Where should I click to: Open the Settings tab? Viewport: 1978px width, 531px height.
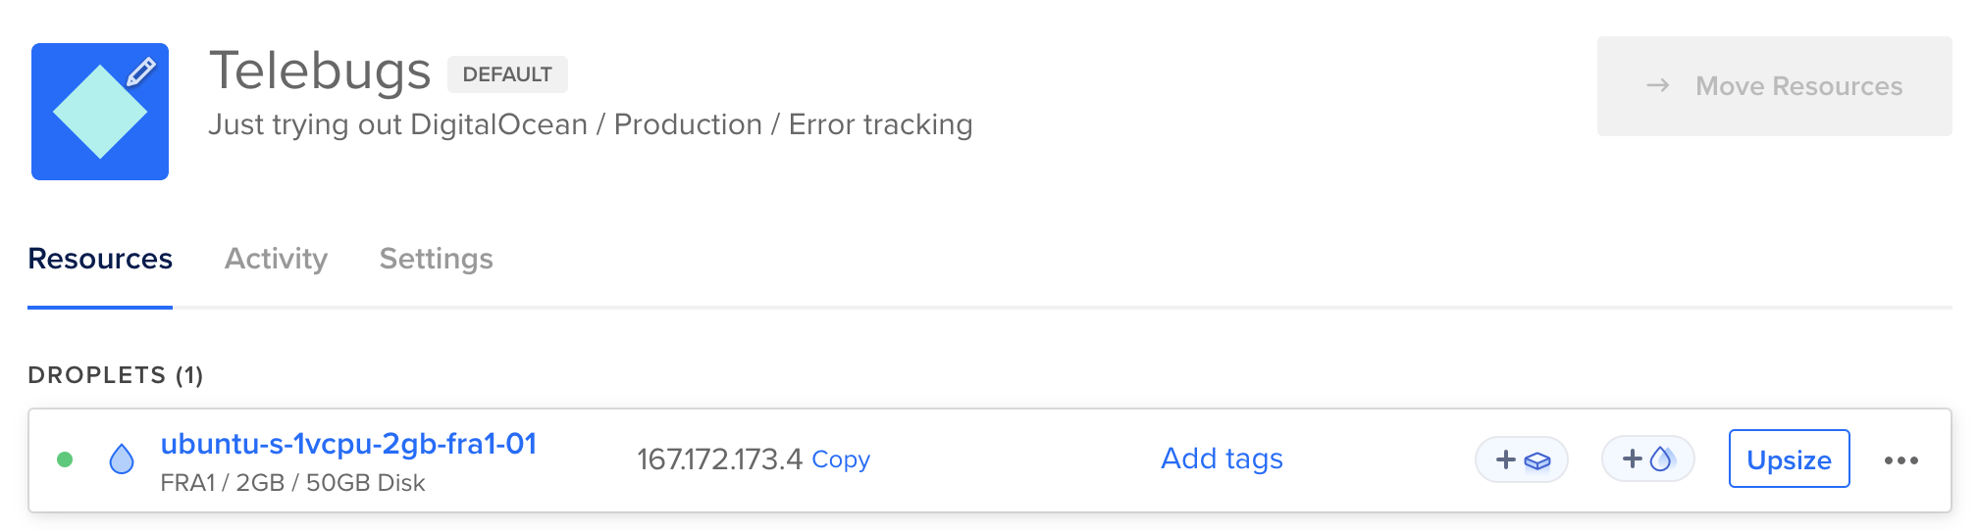point(437,259)
